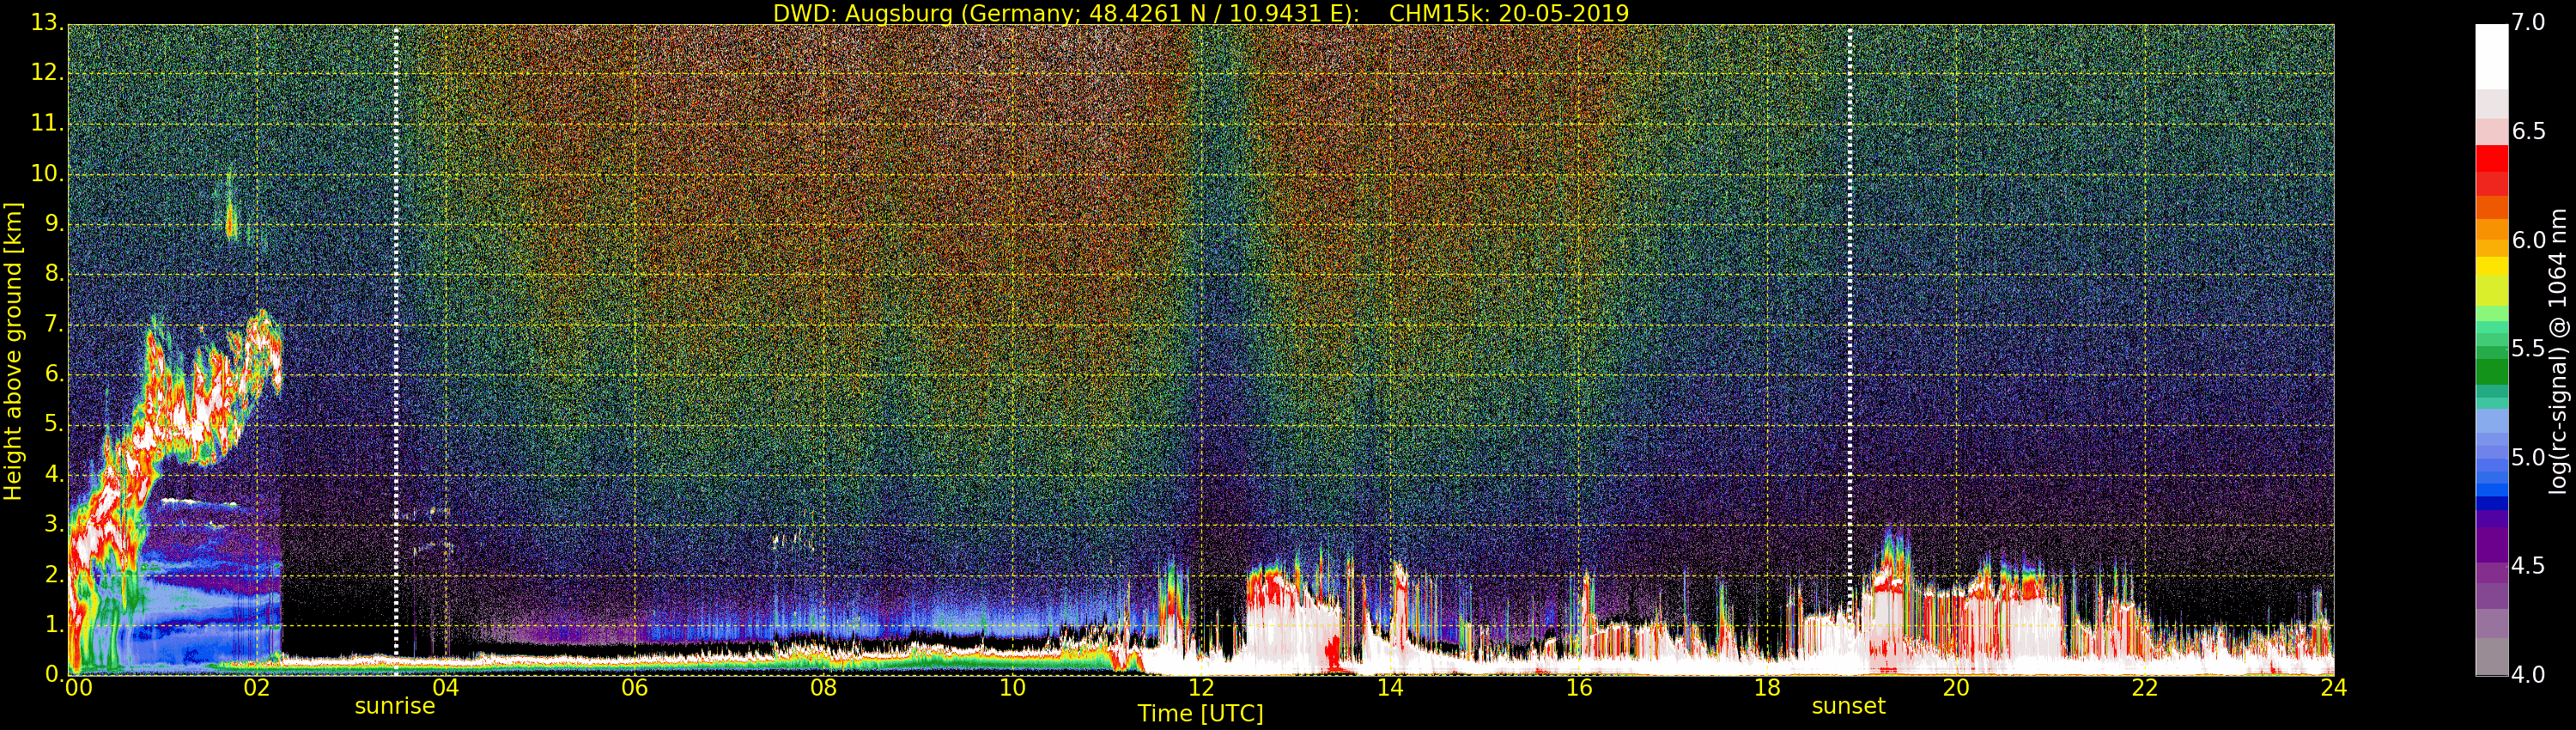
Task: Click the "sunrise" label under the time axis
Action: pos(395,706)
